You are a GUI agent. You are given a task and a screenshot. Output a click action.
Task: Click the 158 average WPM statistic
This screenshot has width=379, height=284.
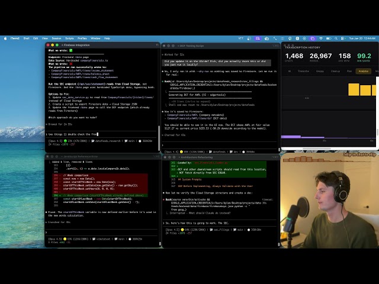[345, 57]
